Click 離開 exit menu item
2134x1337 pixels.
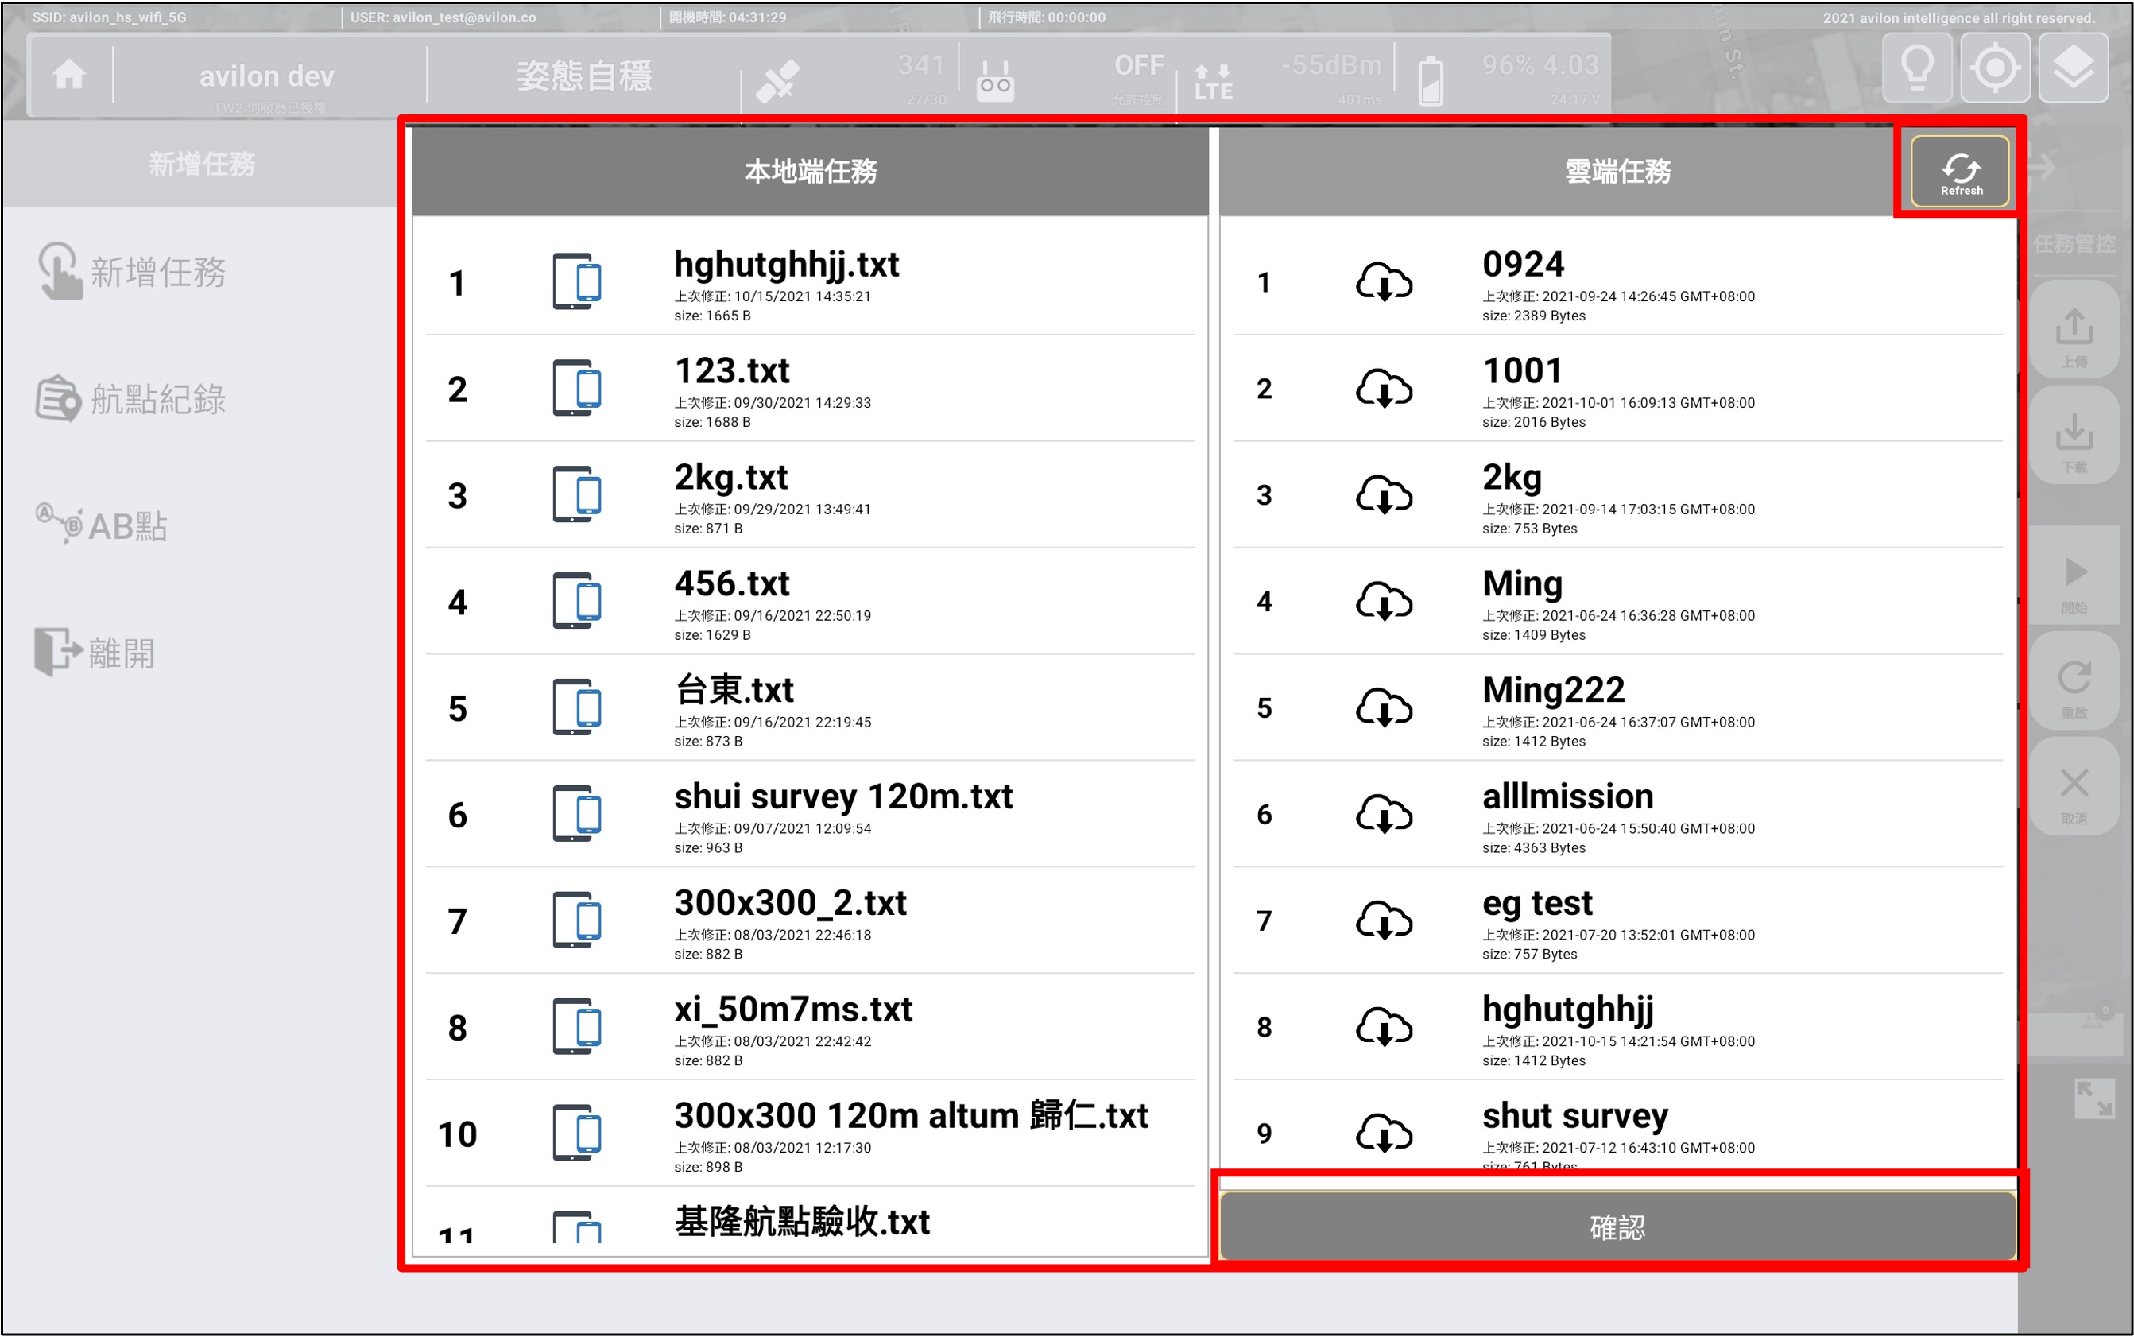95,653
